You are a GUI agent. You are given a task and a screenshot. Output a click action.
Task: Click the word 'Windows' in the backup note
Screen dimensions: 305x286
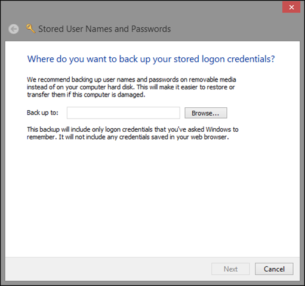point(218,129)
